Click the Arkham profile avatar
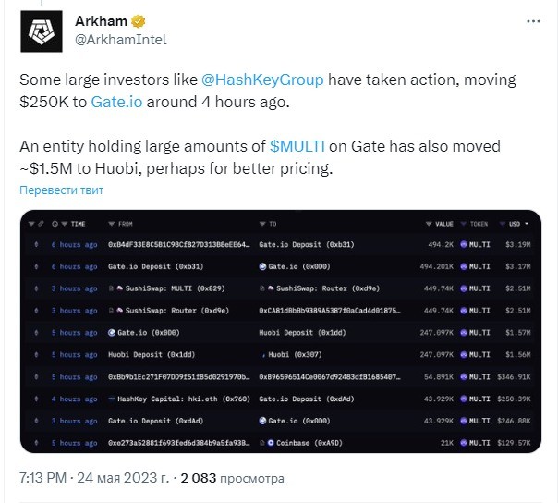This screenshot has width=558, height=503. [38, 35]
